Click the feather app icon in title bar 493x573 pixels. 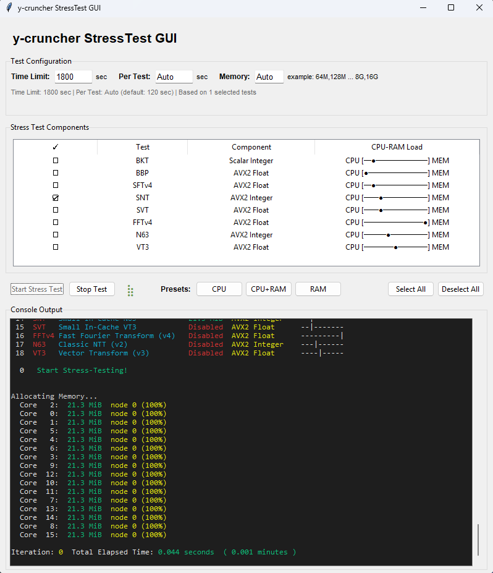[x=9, y=7]
